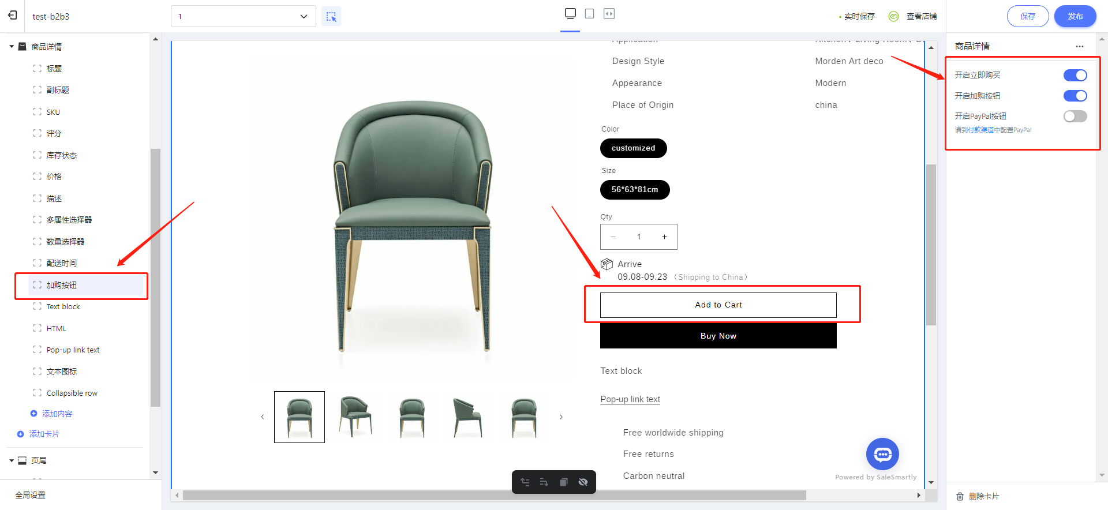The height and width of the screenshot is (510, 1108).
Task: Increase quantity with the plus button
Action: 664,237
